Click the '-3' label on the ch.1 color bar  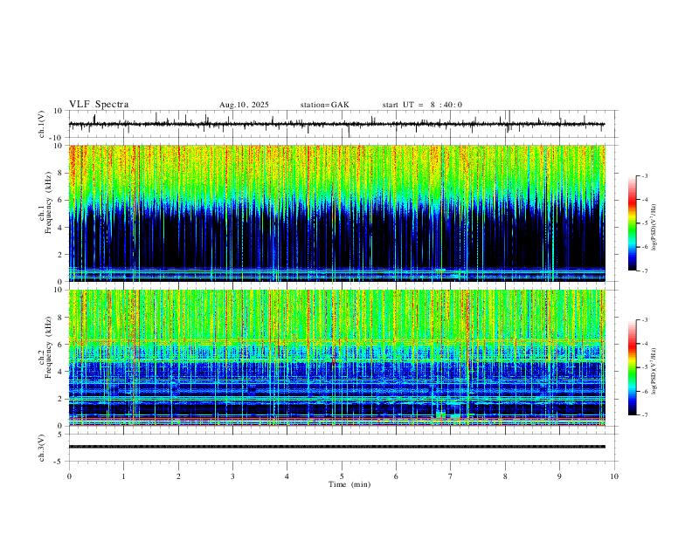[x=644, y=175]
